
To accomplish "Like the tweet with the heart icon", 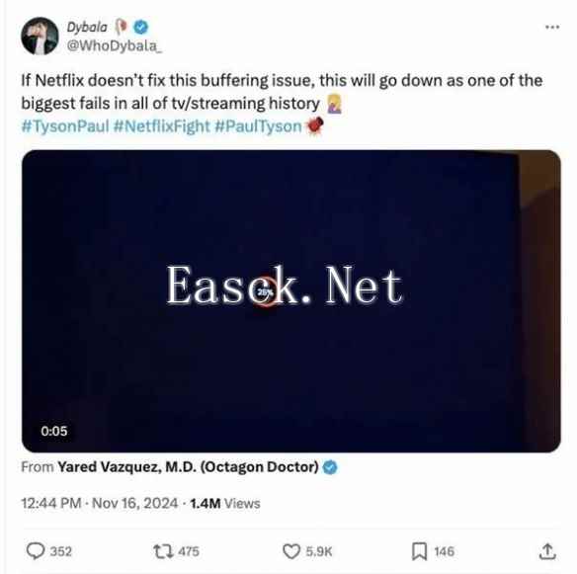I will (291, 551).
